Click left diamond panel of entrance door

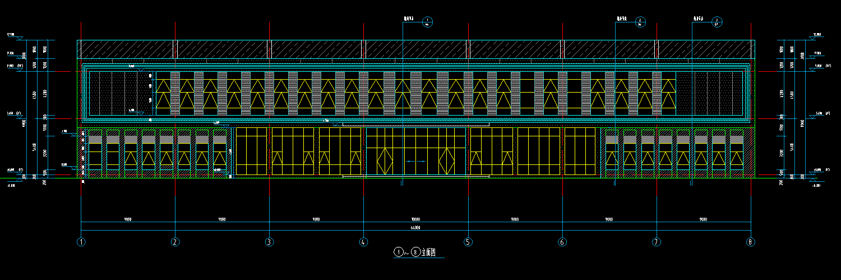coord(384,161)
